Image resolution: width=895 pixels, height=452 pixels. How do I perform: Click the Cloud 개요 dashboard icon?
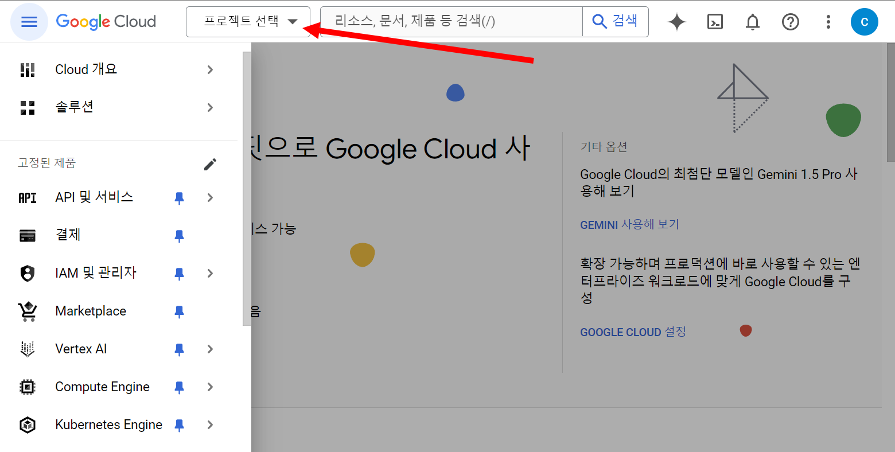(28, 70)
